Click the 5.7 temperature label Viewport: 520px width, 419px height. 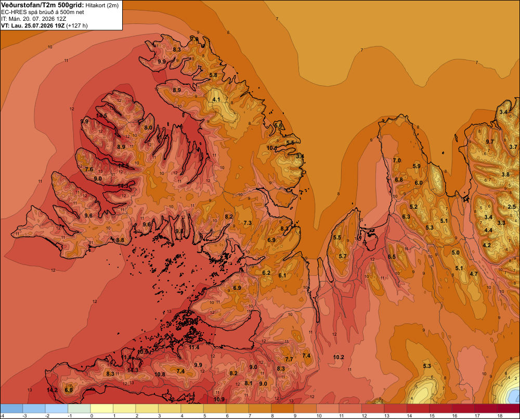click(x=343, y=256)
